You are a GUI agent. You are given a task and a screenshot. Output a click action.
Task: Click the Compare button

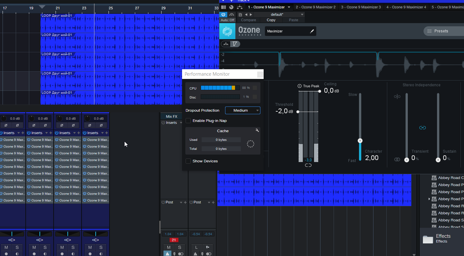pyautogui.click(x=249, y=20)
